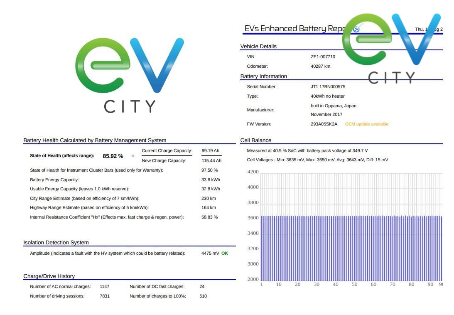Click the number of DC fast charges value 24

point(202,287)
